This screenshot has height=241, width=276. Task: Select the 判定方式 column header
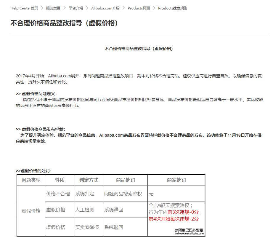point(89,180)
